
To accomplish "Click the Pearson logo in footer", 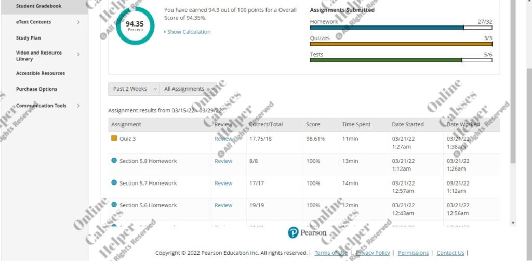I will [x=308, y=232].
